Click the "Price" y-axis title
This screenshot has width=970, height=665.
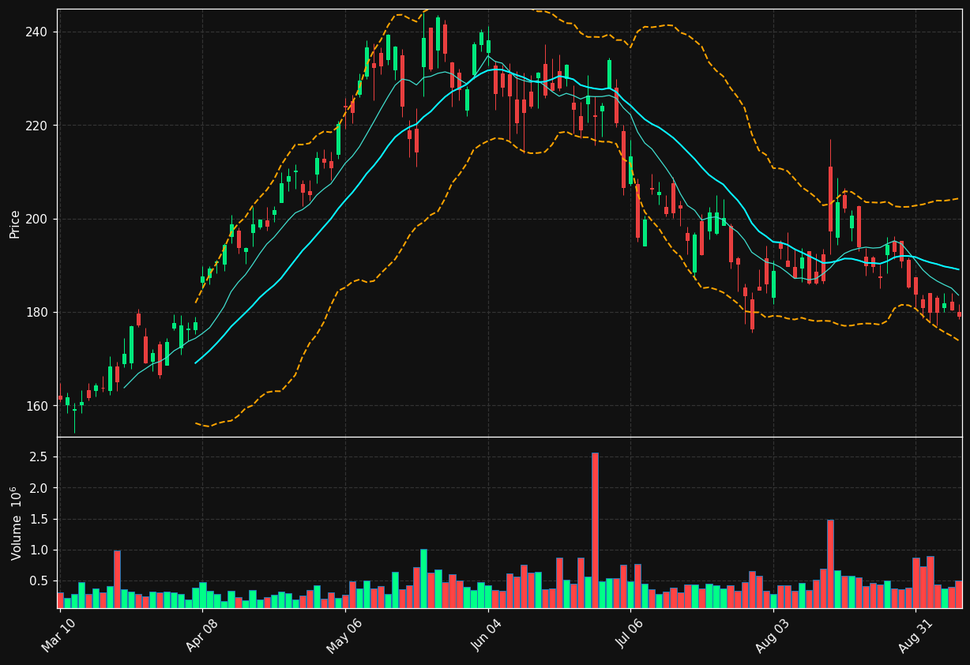[x=15, y=224]
